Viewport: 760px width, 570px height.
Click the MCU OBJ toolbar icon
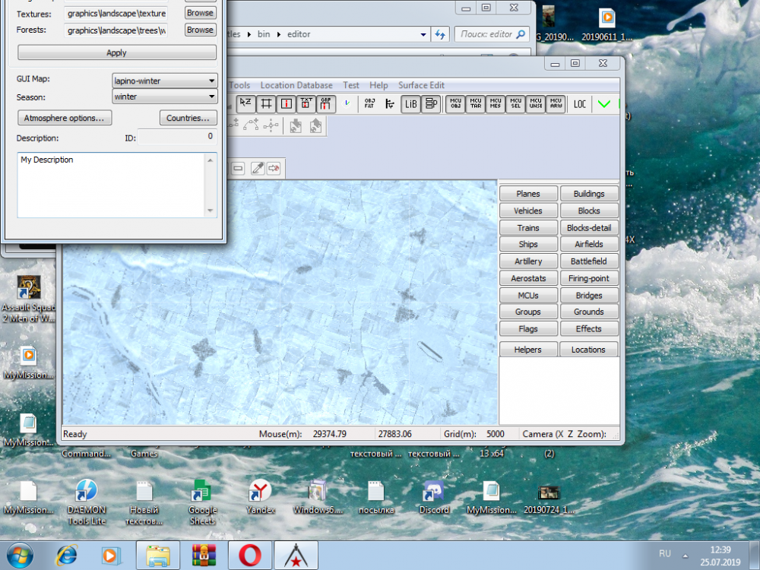(x=456, y=104)
